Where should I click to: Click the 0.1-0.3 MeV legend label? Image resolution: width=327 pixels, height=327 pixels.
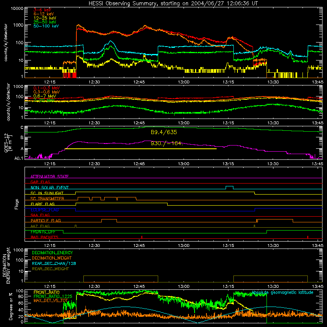tap(47, 88)
